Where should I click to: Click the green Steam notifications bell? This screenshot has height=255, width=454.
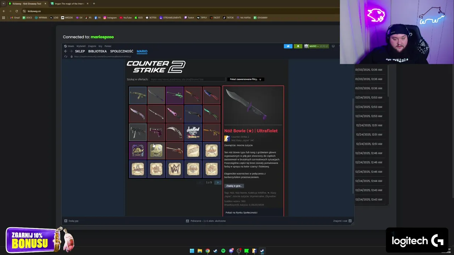298,46
